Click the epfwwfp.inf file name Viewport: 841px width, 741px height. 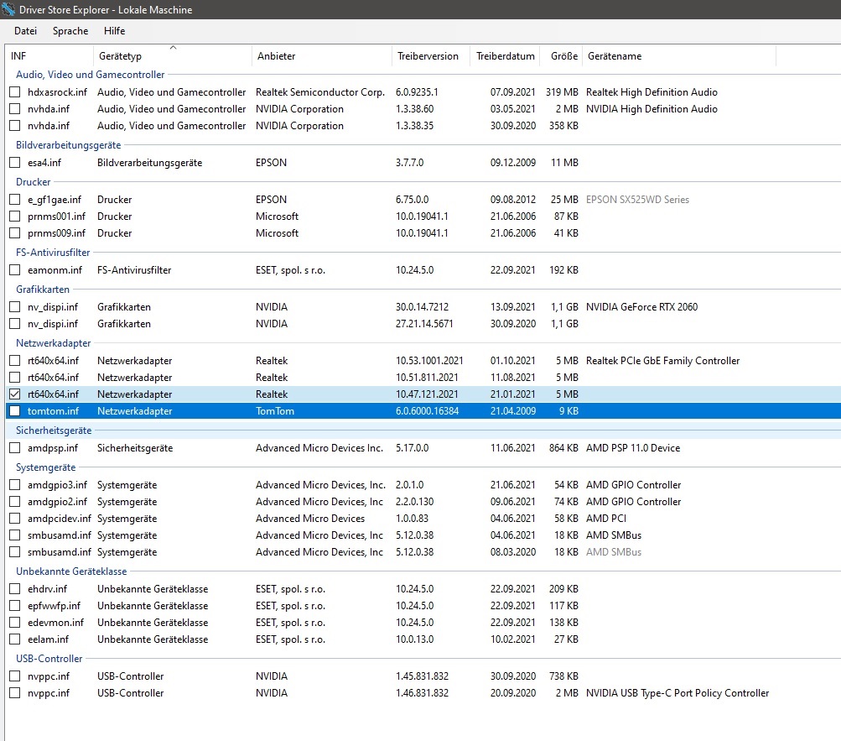coord(54,606)
